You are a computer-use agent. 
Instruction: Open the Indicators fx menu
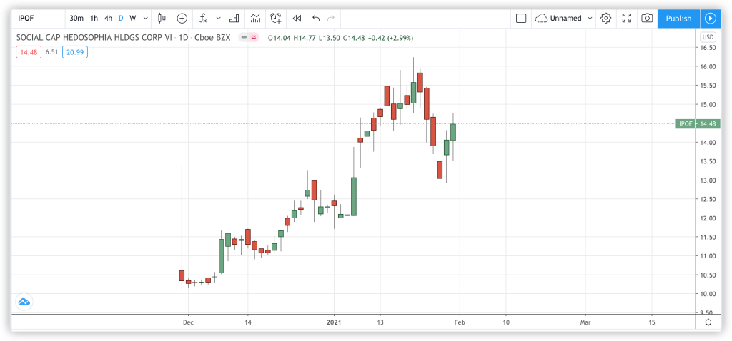pos(203,18)
